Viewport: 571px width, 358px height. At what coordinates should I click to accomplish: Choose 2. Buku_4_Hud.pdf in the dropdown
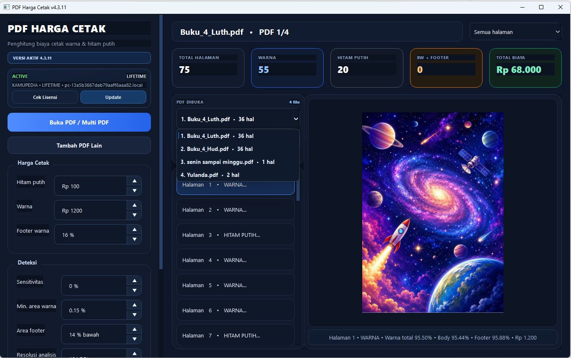pyautogui.click(x=238, y=149)
